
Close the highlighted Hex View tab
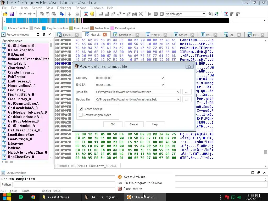[x=105, y=35]
